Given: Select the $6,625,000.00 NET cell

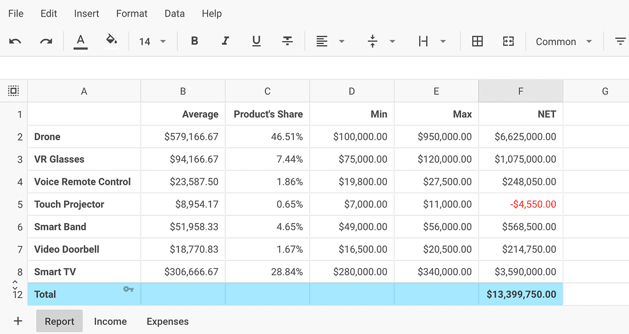Looking at the screenshot, I should tap(521, 137).
